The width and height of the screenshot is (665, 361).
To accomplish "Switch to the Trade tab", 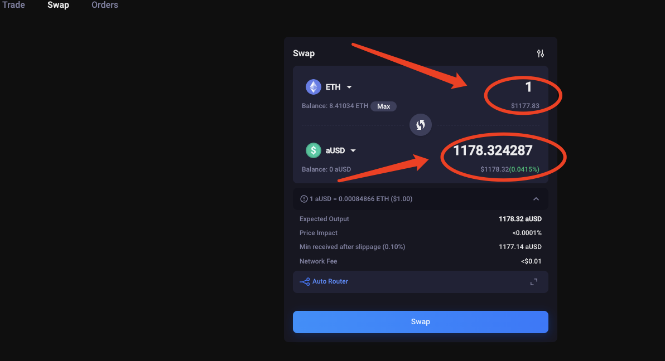I will [x=14, y=5].
